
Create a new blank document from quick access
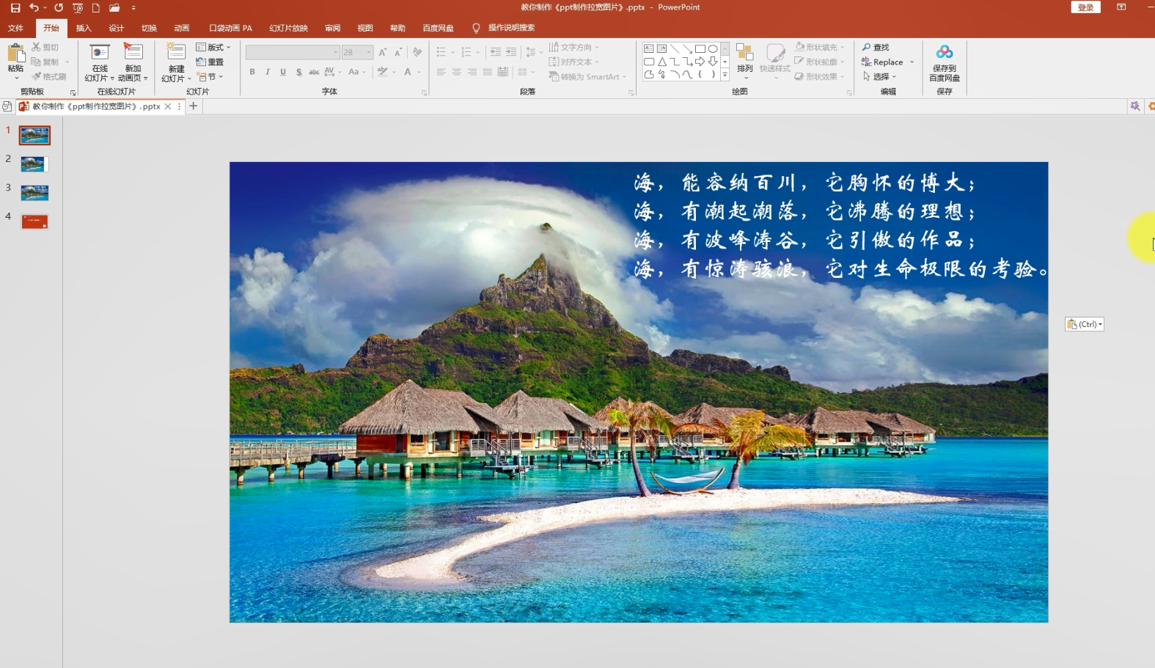coord(95,8)
